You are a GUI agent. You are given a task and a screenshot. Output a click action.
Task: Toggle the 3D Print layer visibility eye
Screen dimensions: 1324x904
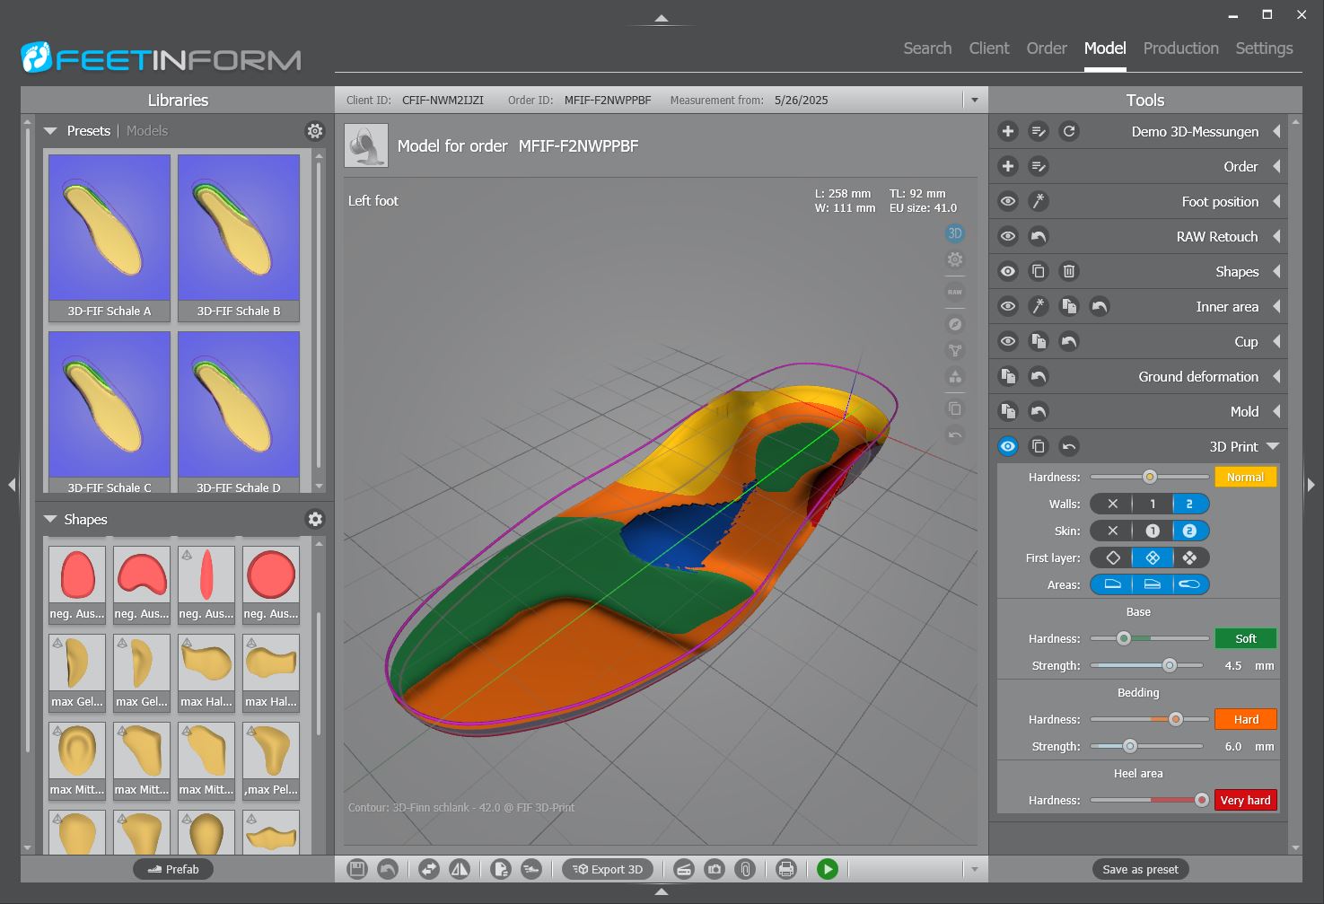(x=1007, y=446)
